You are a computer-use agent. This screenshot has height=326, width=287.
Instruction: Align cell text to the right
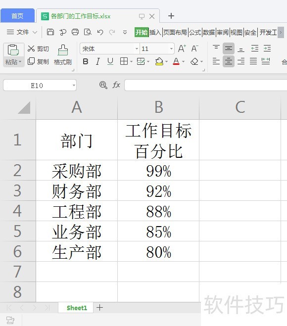point(241,61)
